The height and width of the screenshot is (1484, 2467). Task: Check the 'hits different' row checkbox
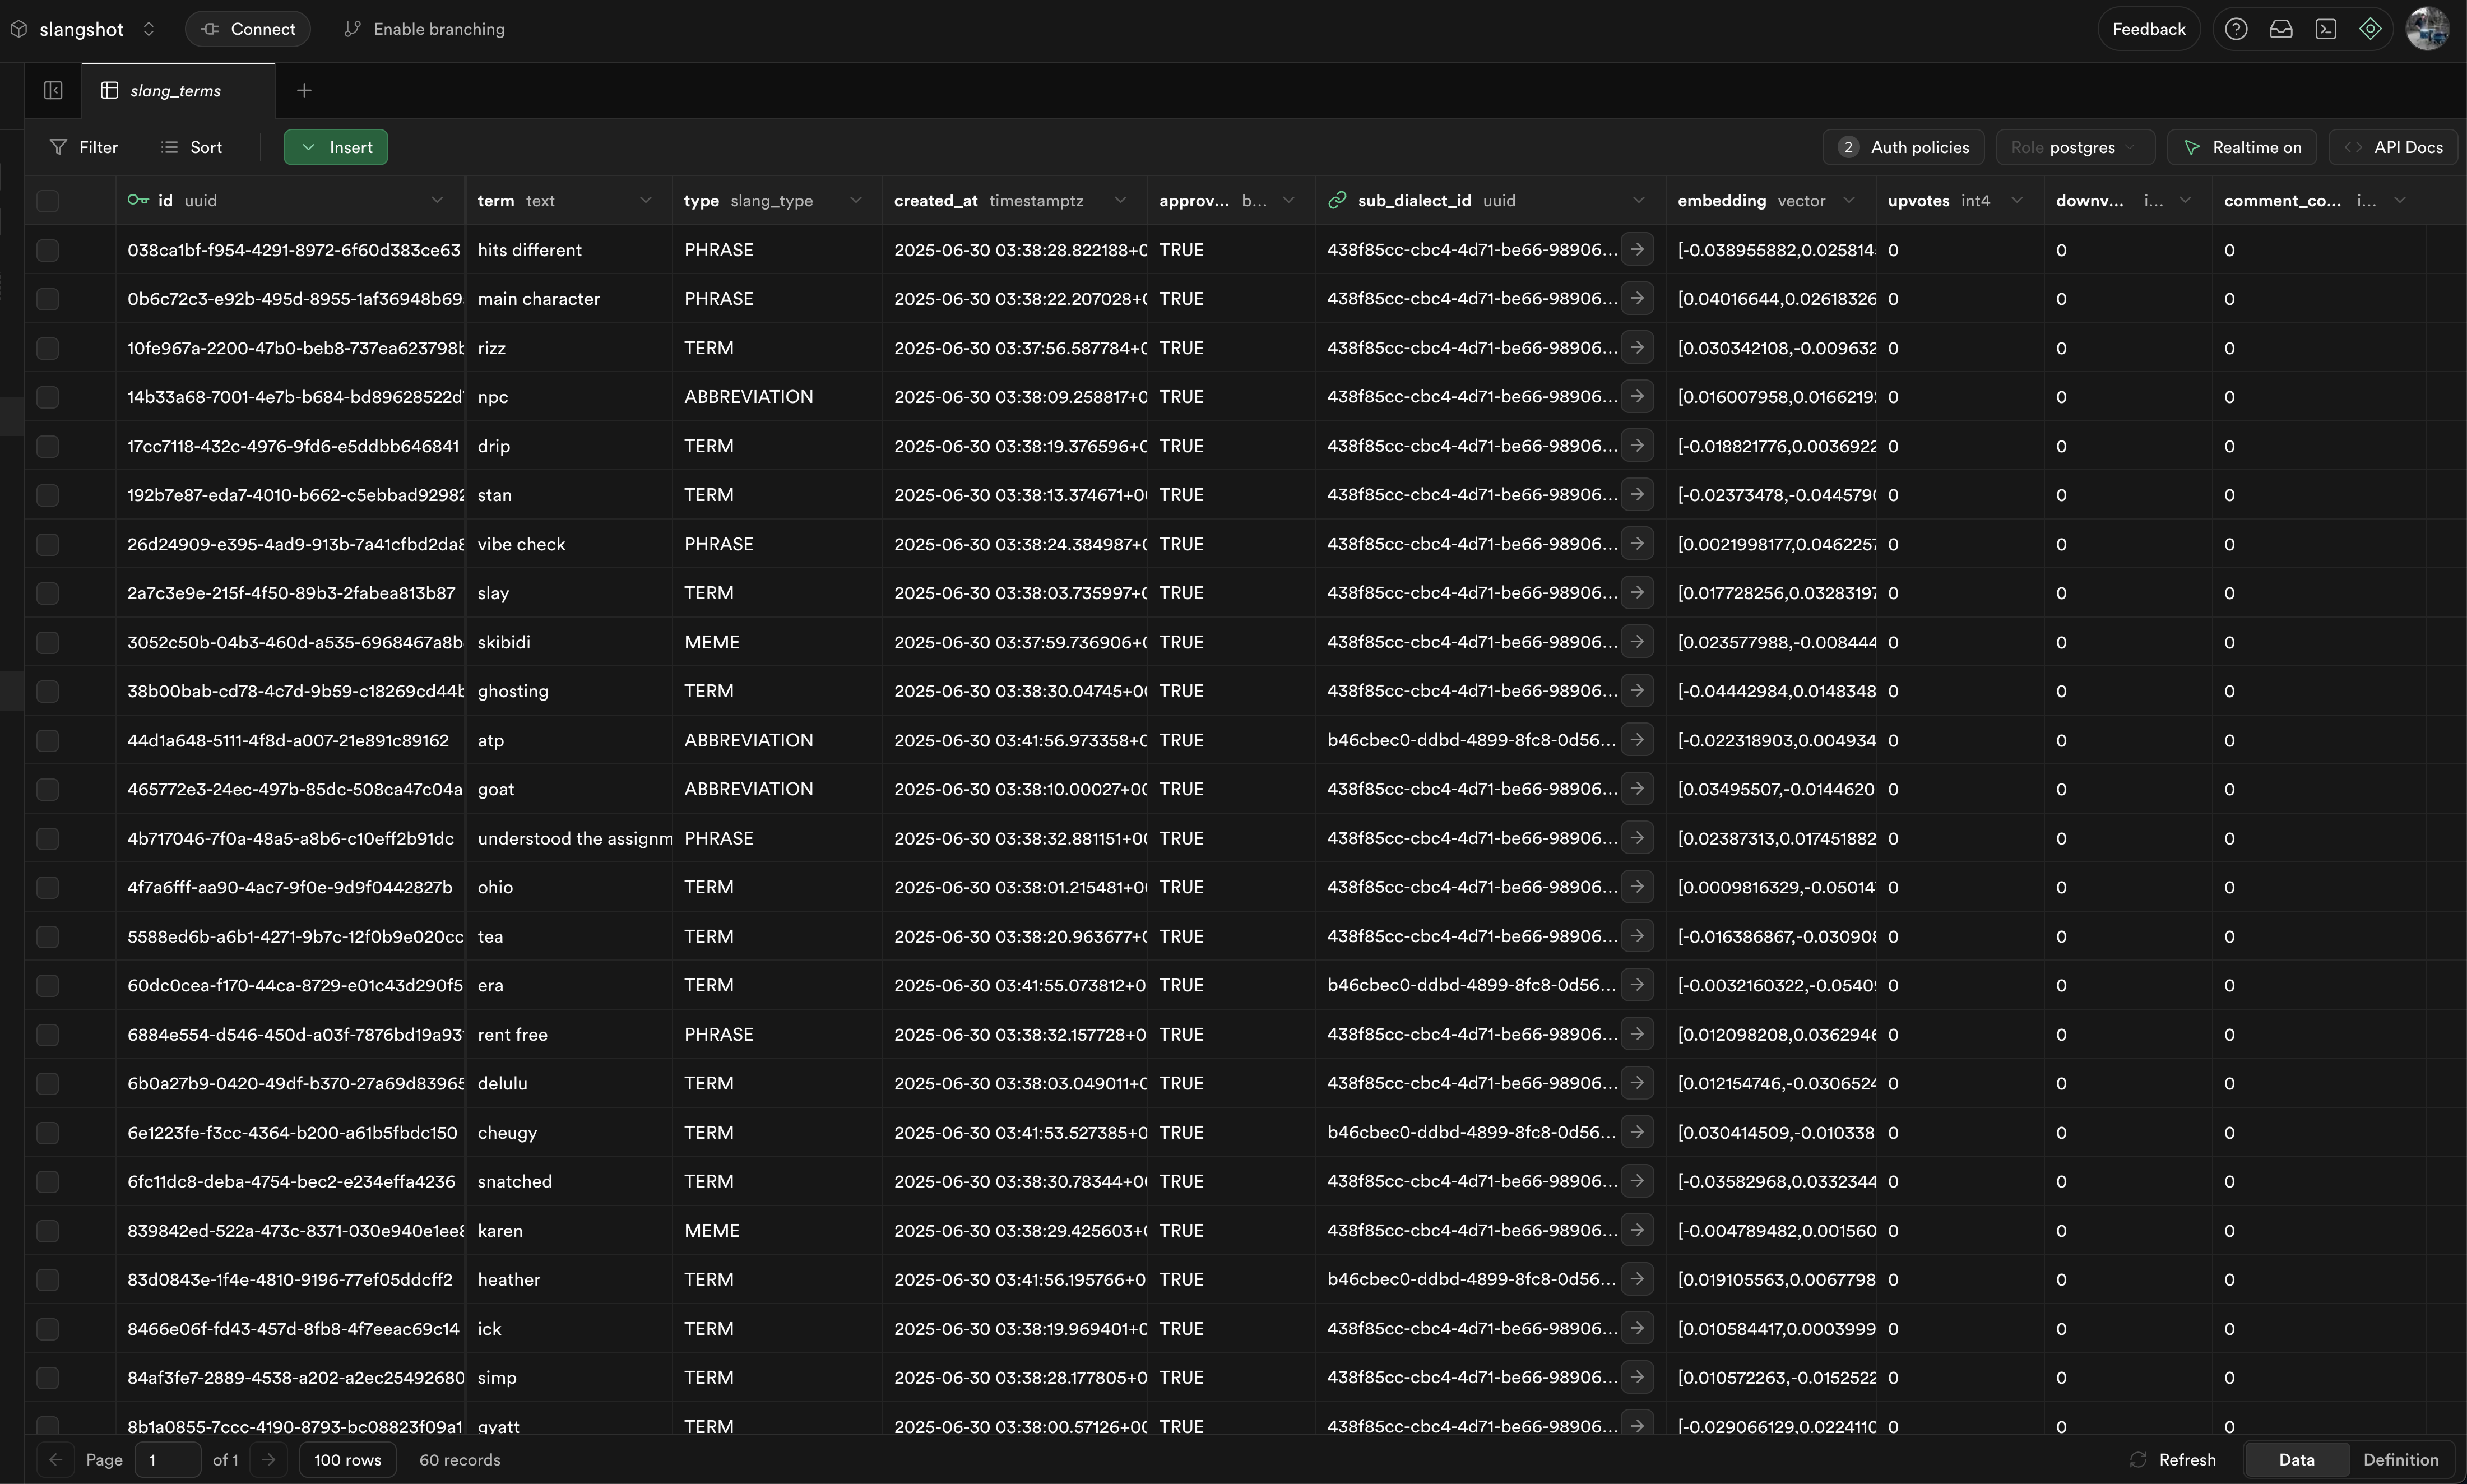(x=48, y=250)
